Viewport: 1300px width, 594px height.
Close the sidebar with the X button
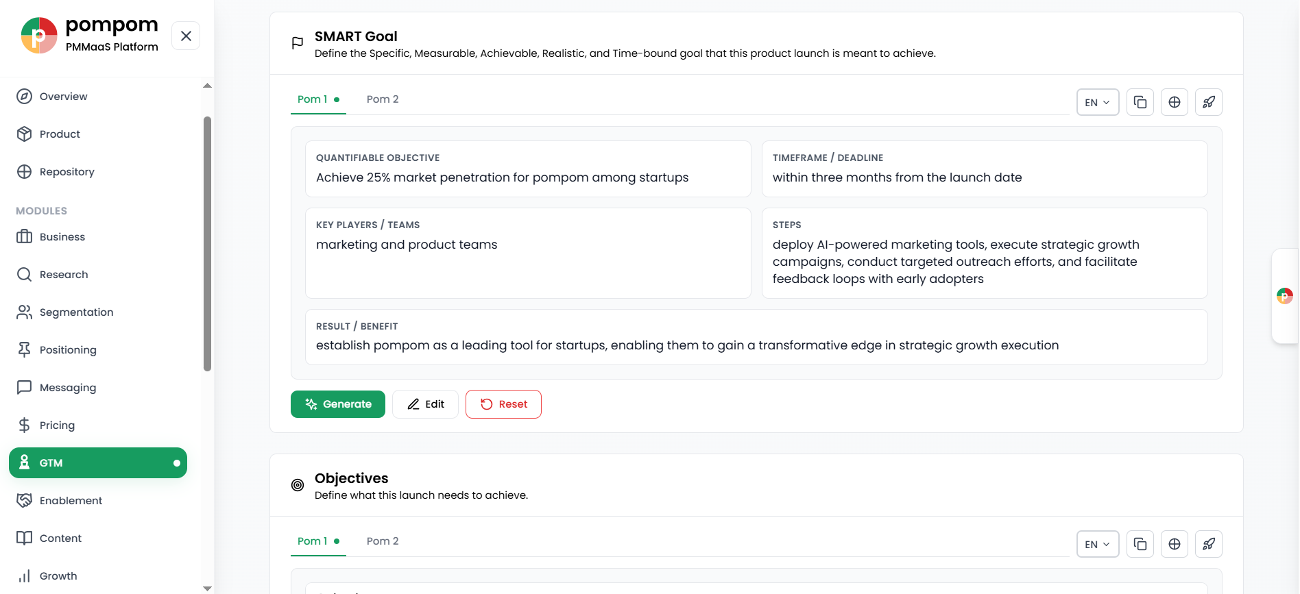tap(186, 36)
